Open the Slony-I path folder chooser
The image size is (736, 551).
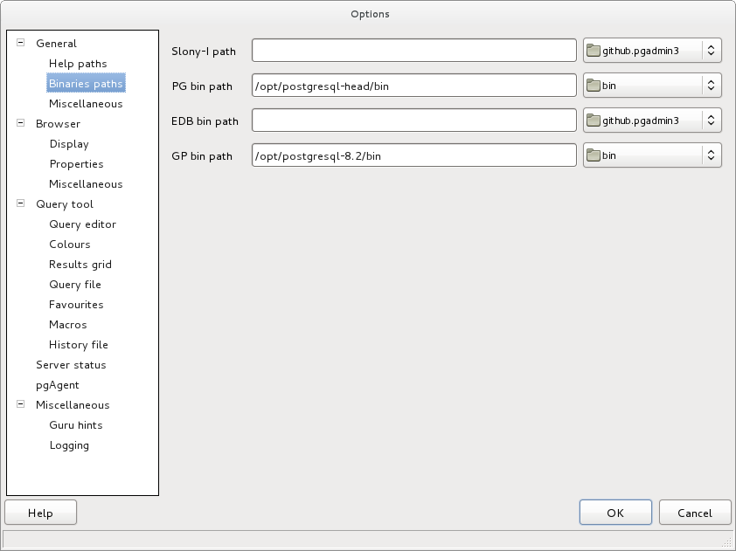click(651, 51)
